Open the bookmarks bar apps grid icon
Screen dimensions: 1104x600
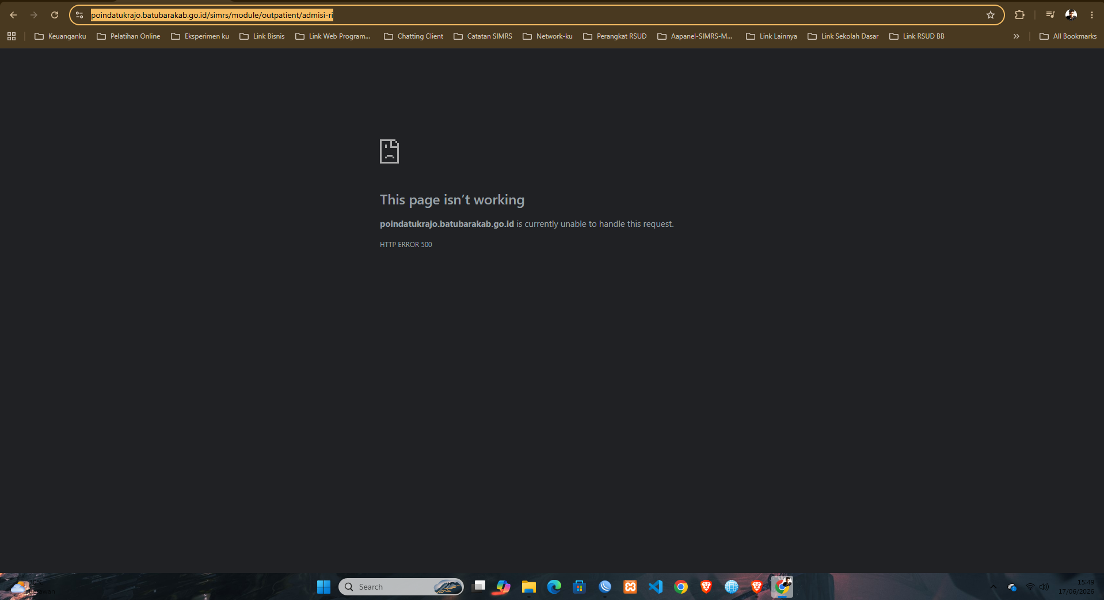12,36
